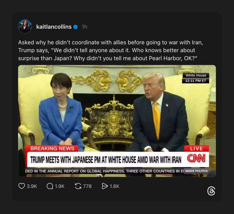Click the 778 reposts count
Viewport: 234px width, 214px height.
point(87,186)
